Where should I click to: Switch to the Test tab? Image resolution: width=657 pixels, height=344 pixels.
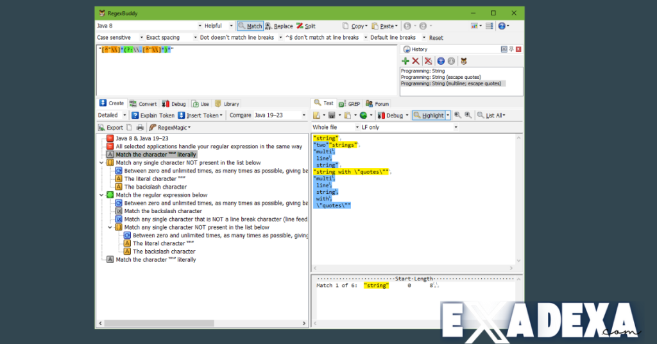click(x=323, y=103)
